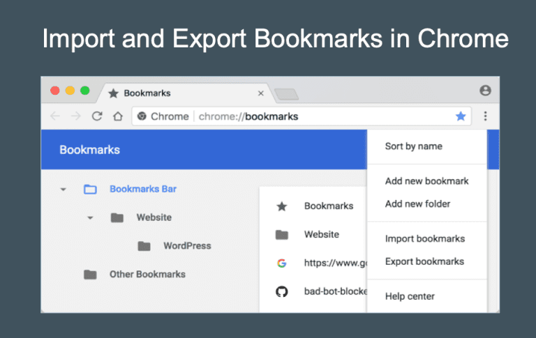Image resolution: width=536 pixels, height=338 pixels.
Task: Select Bookmarks Bar in the tree
Action: (143, 189)
